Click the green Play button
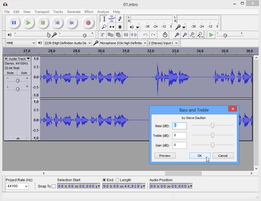 28,22
